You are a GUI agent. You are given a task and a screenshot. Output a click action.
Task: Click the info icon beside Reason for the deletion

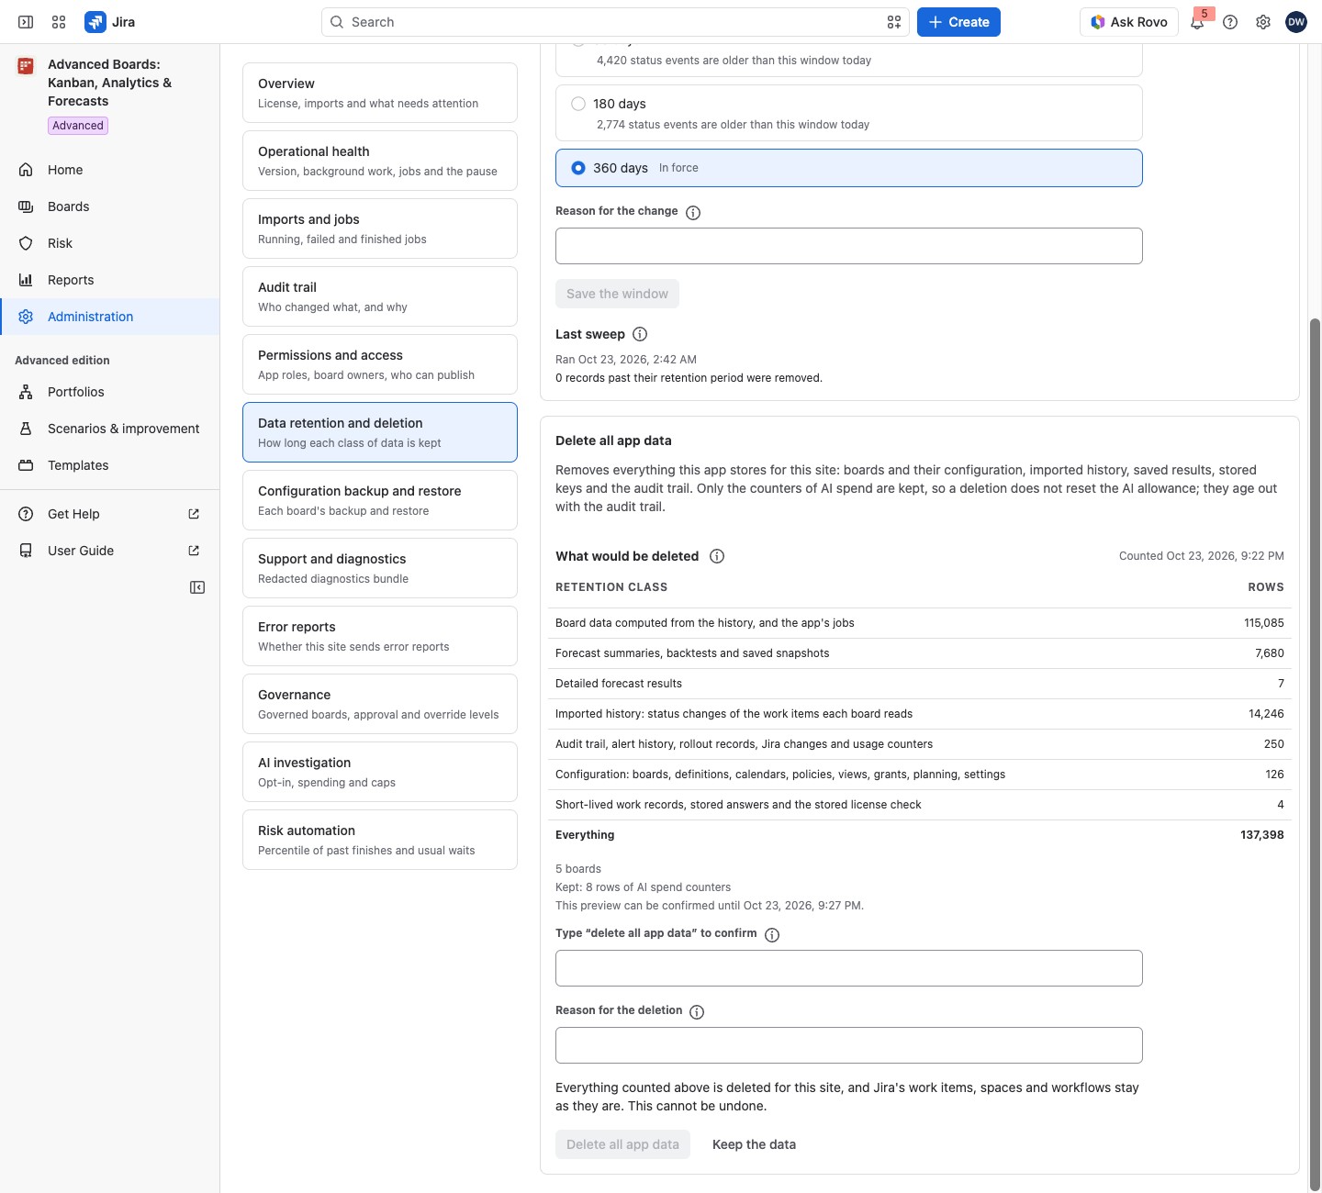click(697, 1012)
